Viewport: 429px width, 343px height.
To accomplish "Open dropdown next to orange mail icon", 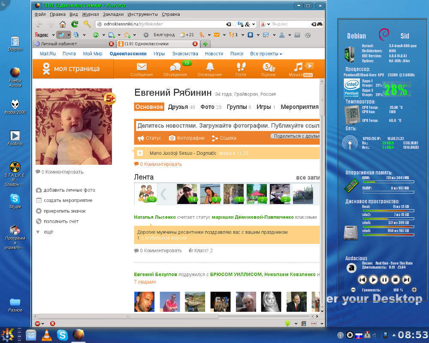I will 224,35.
